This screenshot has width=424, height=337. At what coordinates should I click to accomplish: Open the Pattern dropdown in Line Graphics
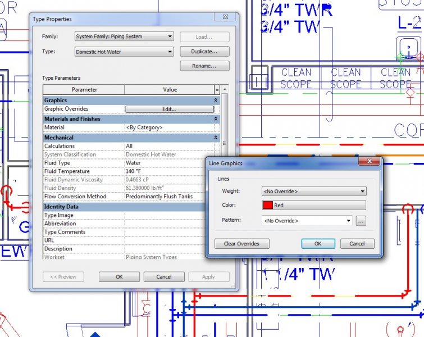tap(307, 221)
